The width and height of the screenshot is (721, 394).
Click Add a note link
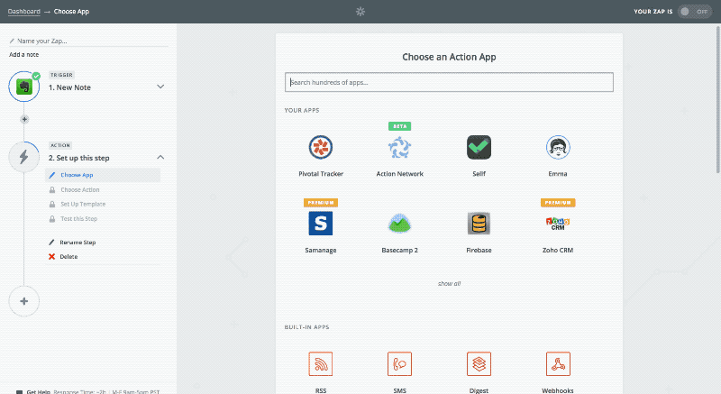[24, 55]
